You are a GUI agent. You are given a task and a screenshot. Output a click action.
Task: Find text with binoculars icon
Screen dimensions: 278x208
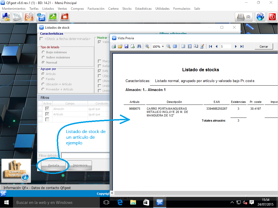[139, 46]
